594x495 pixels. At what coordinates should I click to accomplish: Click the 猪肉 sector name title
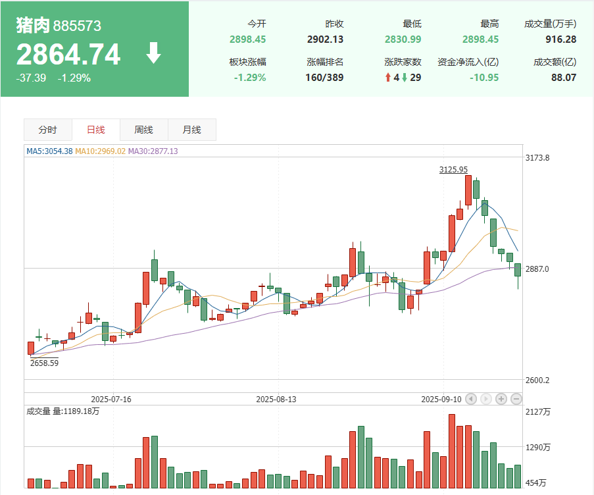tap(33, 26)
